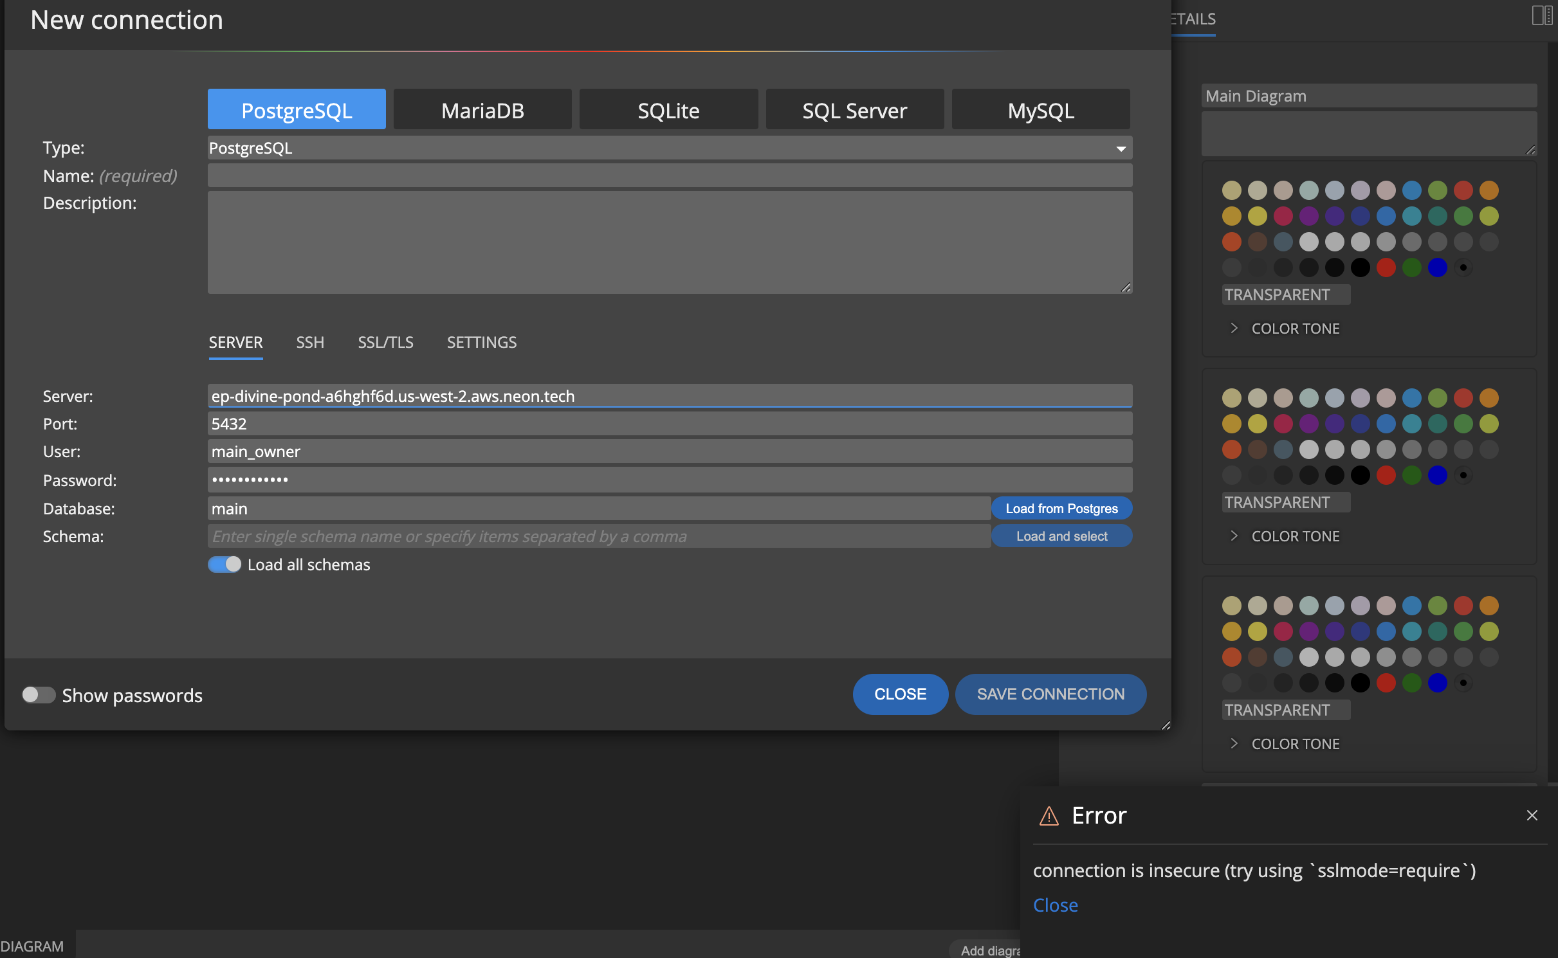Screen dimensions: 1558x958
Task: Click into the User field
Action: point(670,451)
